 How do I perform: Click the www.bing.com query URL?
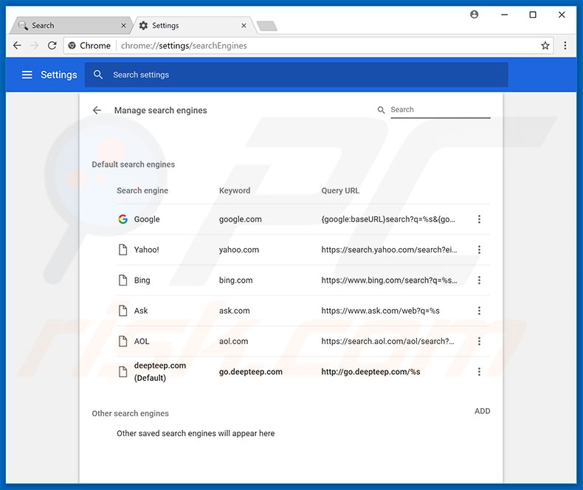(x=389, y=280)
